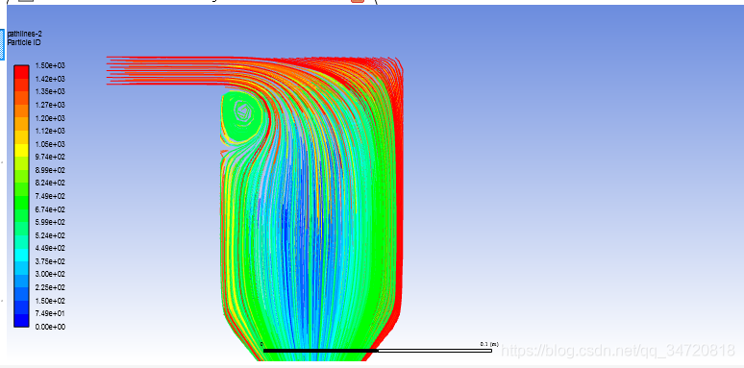
Task: Click the 'Particle ID' legend label
Action: pos(24,42)
